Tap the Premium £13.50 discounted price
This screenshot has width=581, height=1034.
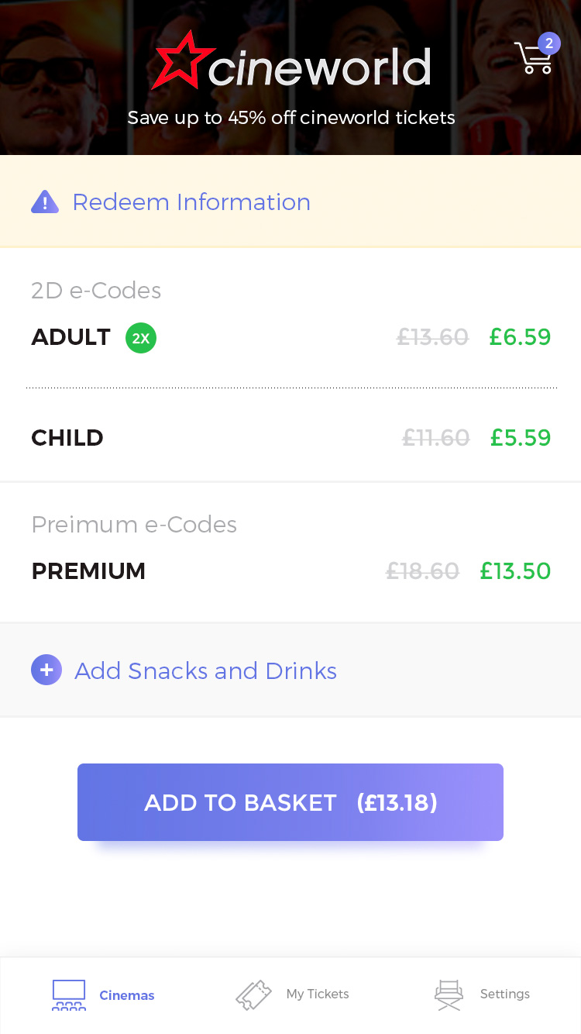coord(515,571)
